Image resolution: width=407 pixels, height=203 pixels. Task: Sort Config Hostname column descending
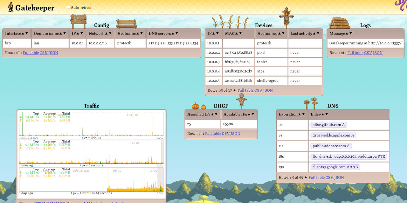[141, 33]
